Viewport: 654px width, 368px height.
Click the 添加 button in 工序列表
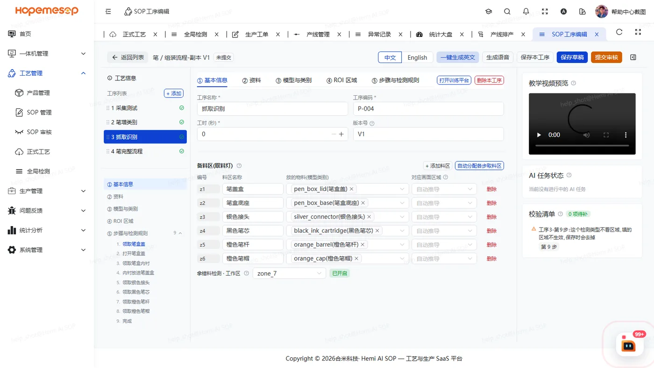click(x=173, y=93)
